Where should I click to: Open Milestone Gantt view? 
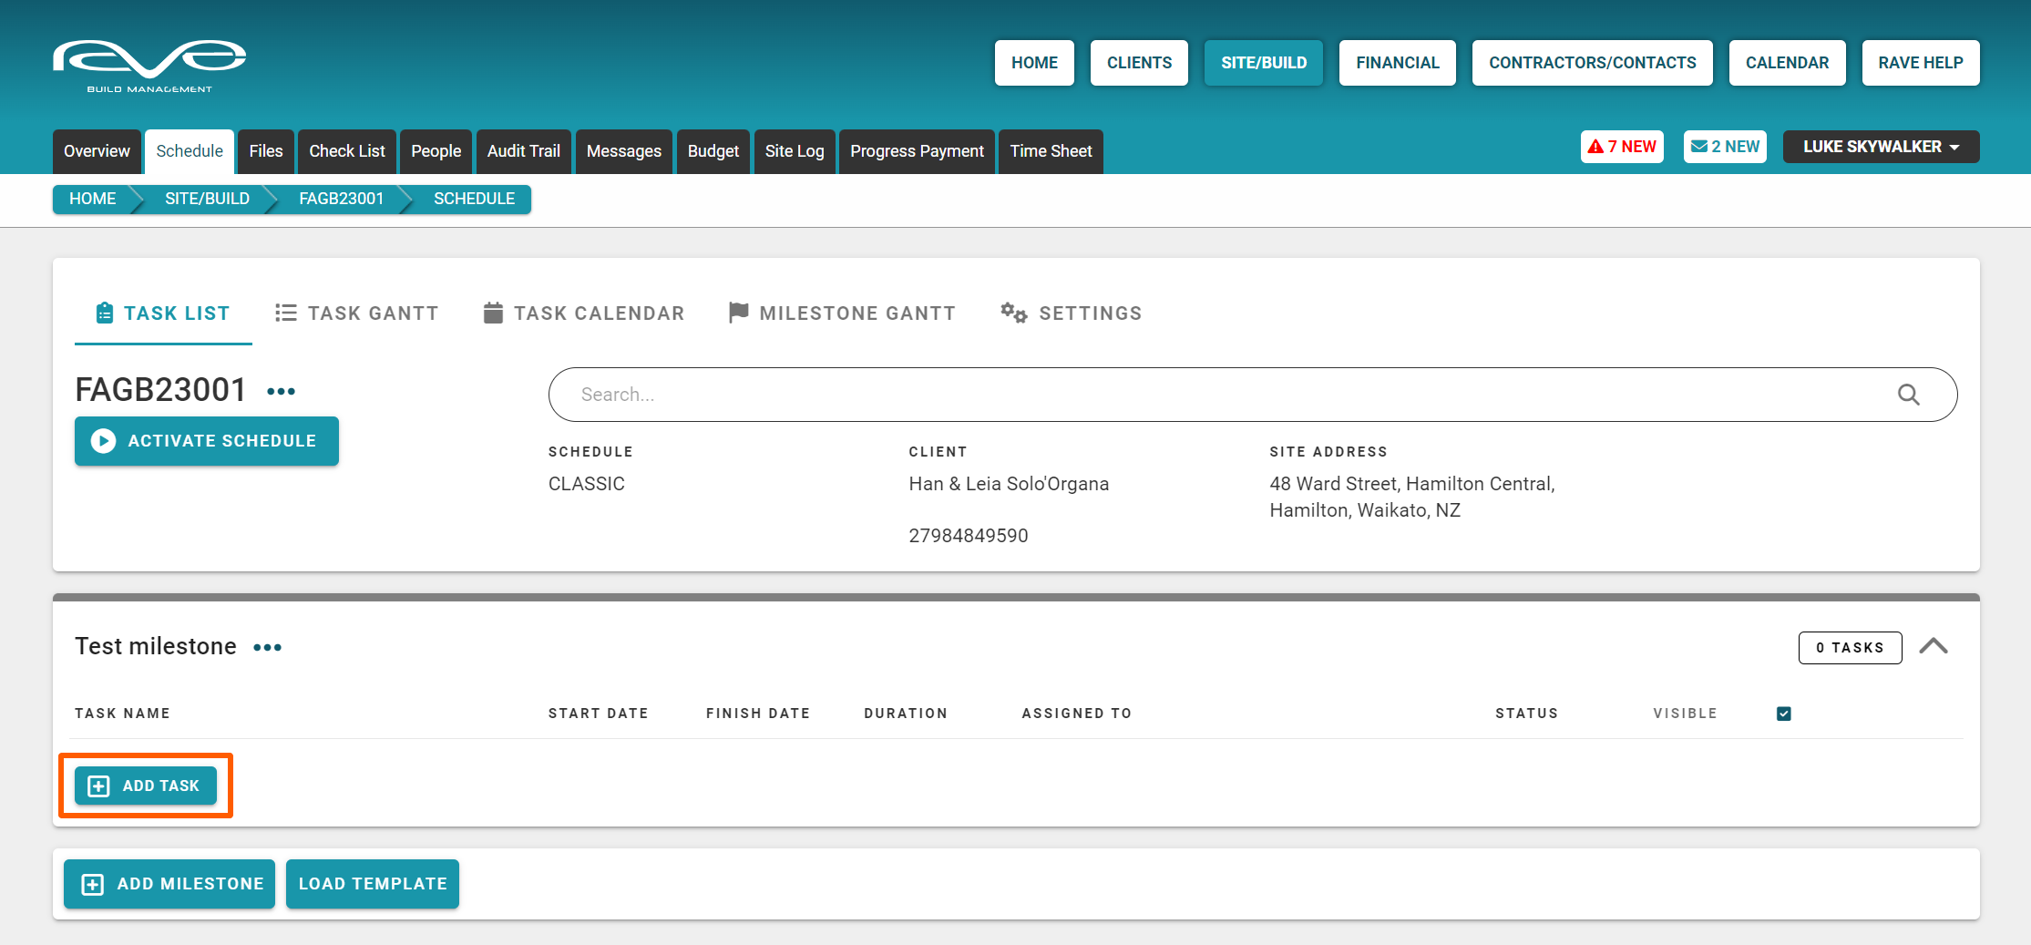(x=842, y=313)
